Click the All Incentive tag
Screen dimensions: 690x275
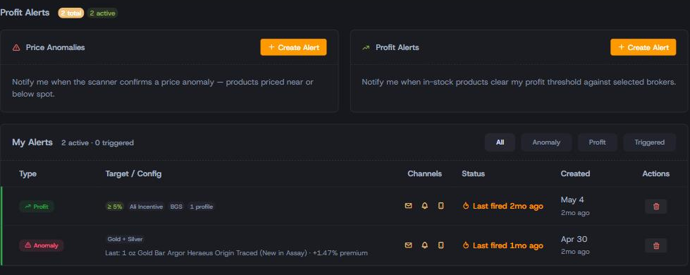click(146, 207)
